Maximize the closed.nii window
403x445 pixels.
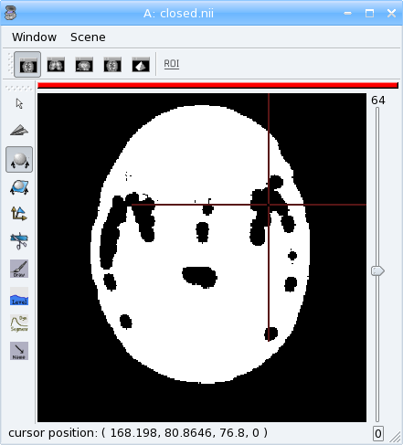[369, 13]
